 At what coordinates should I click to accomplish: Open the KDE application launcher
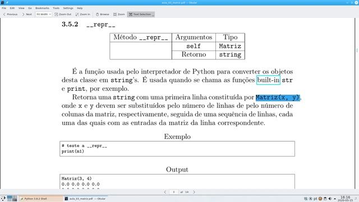pos(3,199)
